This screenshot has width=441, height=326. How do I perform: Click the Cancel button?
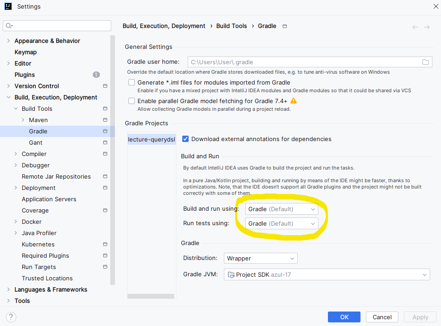pyautogui.click(x=382, y=317)
